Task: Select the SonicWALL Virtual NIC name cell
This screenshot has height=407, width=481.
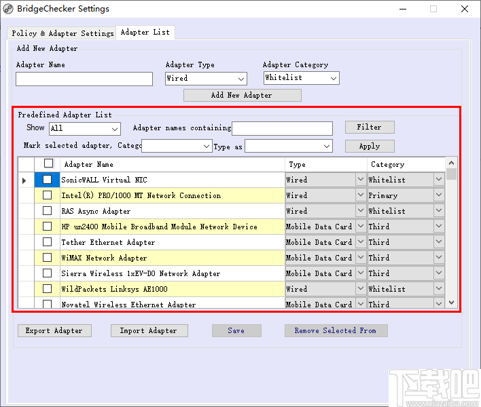Action: click(173, 180)
